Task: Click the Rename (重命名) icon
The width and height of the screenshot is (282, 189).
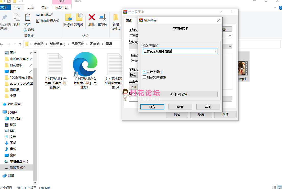Action: click(102, 17)
